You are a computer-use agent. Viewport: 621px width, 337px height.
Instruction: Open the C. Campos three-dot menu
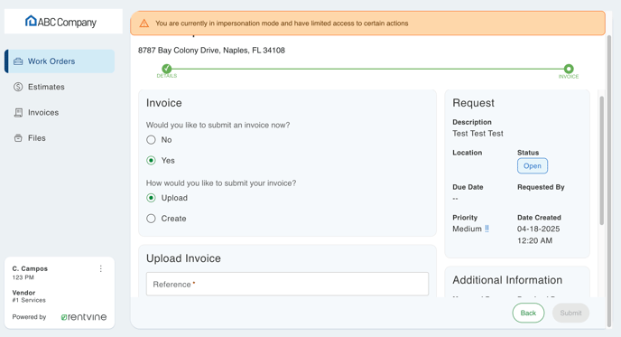101,269
